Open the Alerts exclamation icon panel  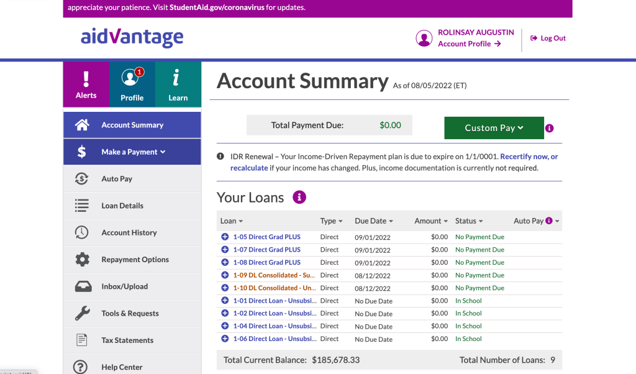click(86, 84)
